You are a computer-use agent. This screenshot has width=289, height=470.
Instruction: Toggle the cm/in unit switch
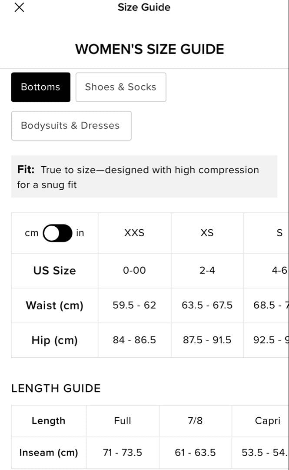tap(58, 233)
